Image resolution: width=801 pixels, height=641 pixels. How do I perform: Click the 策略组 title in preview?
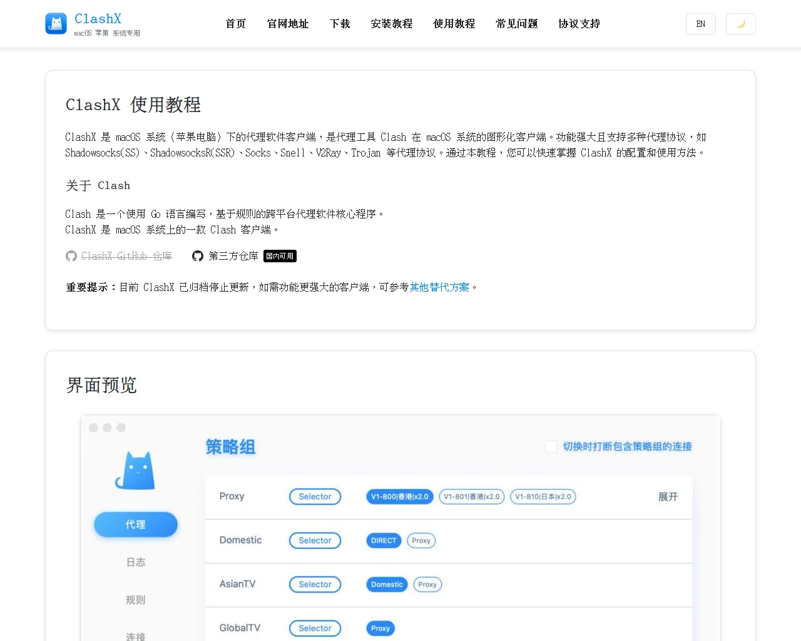[230, 447]
